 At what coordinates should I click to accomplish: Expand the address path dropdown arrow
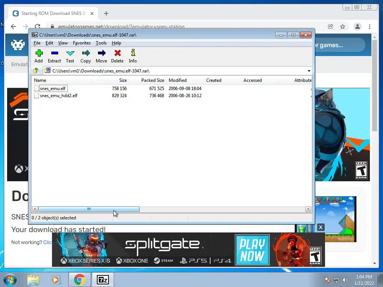pyautogui.click(x=309, y=71)
